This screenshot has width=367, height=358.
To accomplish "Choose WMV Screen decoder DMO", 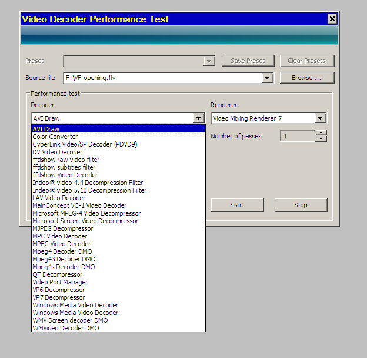I will [118, 320].
